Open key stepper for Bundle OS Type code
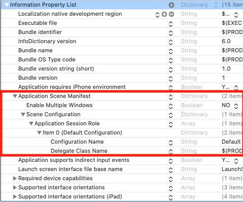The image size is (243, 202). 170,60
